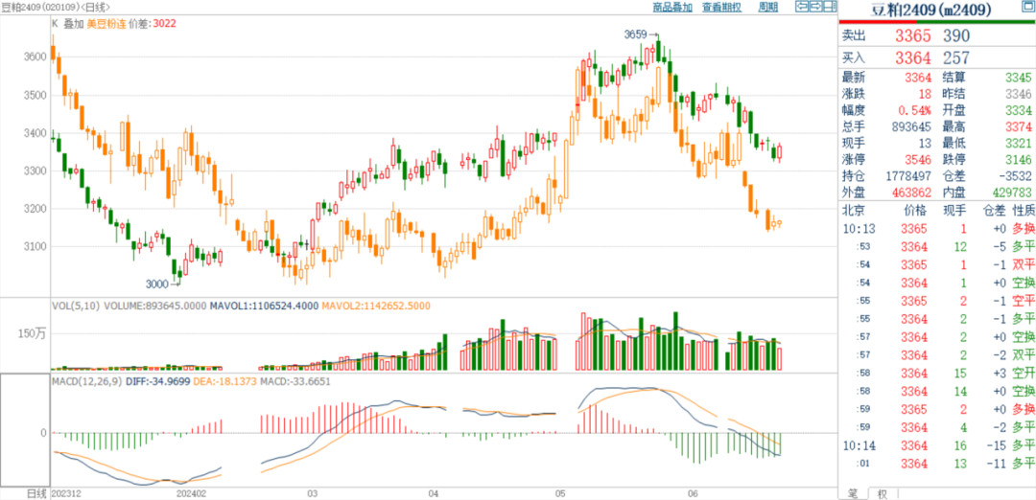The height and width of the screenshot is (500, 1036).
Task: Open the 周期 period link
Action: tap(767, 8)
